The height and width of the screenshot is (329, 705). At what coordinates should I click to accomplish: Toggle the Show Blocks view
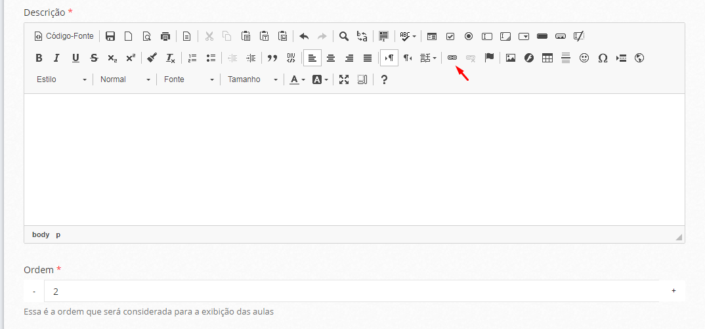coord(362,79)
